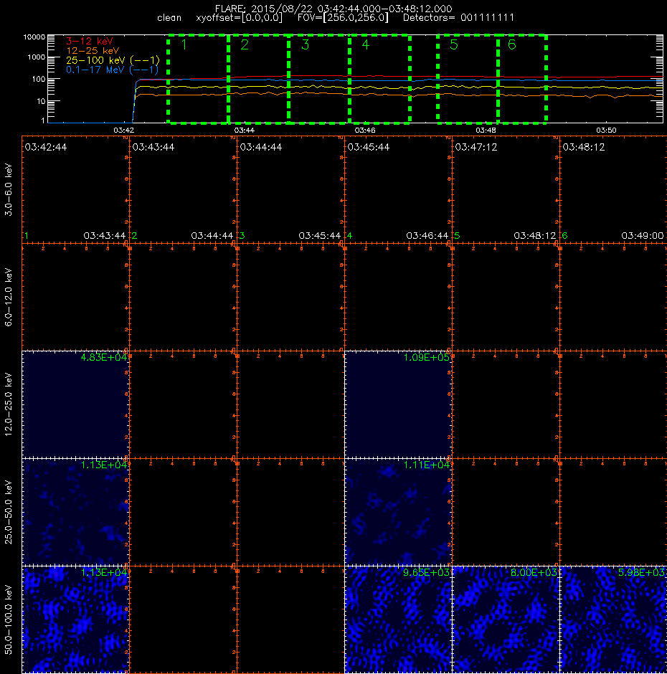667x674 pixels.
Task: Open the 25-50 keV interval 1 image
Action: 75,512
